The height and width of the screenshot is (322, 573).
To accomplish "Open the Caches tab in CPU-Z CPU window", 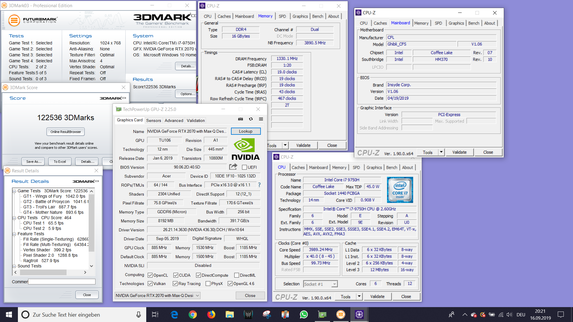I will point(298,168).
